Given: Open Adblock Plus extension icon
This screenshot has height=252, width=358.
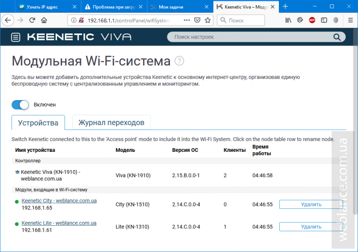Looking at the screenshot, I should (312, 20).
